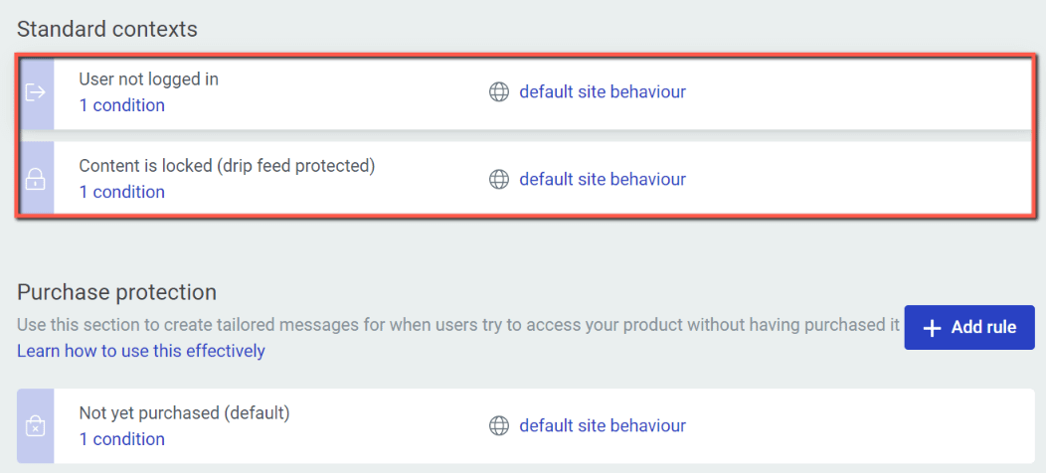Open 1 condition under Content is locked
This screenshot has height=473, width=1046.
coord(122,192)
